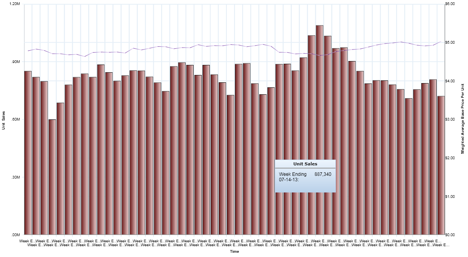This screenshot has width=468, height=257.
Task: Click the purple price line's left start
Action: (28, 51)
